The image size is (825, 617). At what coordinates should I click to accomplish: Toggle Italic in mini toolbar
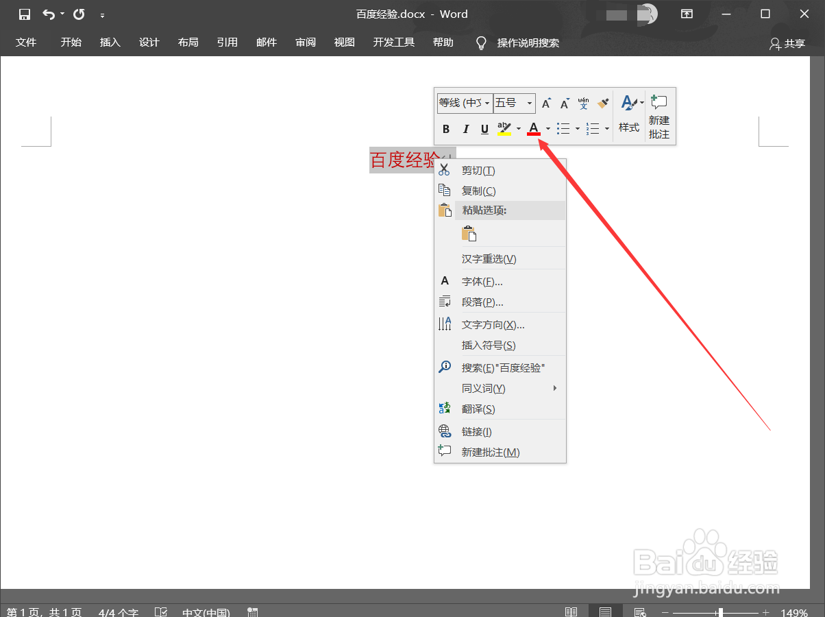coord(466,129)
